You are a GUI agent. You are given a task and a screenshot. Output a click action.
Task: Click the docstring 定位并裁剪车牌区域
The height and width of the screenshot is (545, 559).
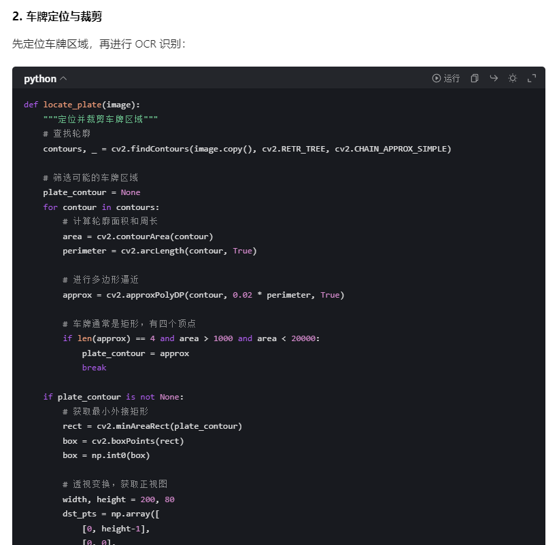105,119
